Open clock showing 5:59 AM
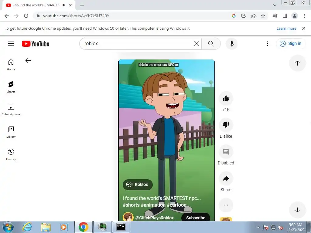Viewport: 311px width, 233px height. coord(296,227)
